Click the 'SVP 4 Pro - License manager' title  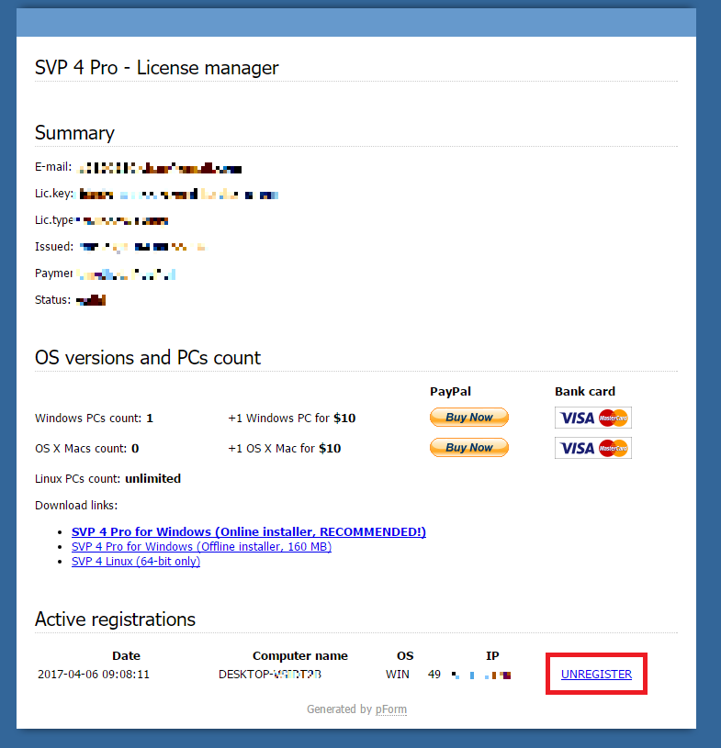coord(157,68)
